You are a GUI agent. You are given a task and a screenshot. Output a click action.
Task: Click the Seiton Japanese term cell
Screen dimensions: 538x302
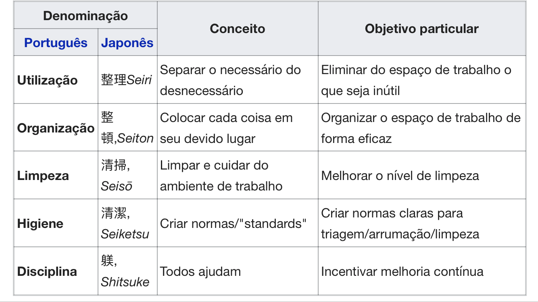tap(127, 128)
